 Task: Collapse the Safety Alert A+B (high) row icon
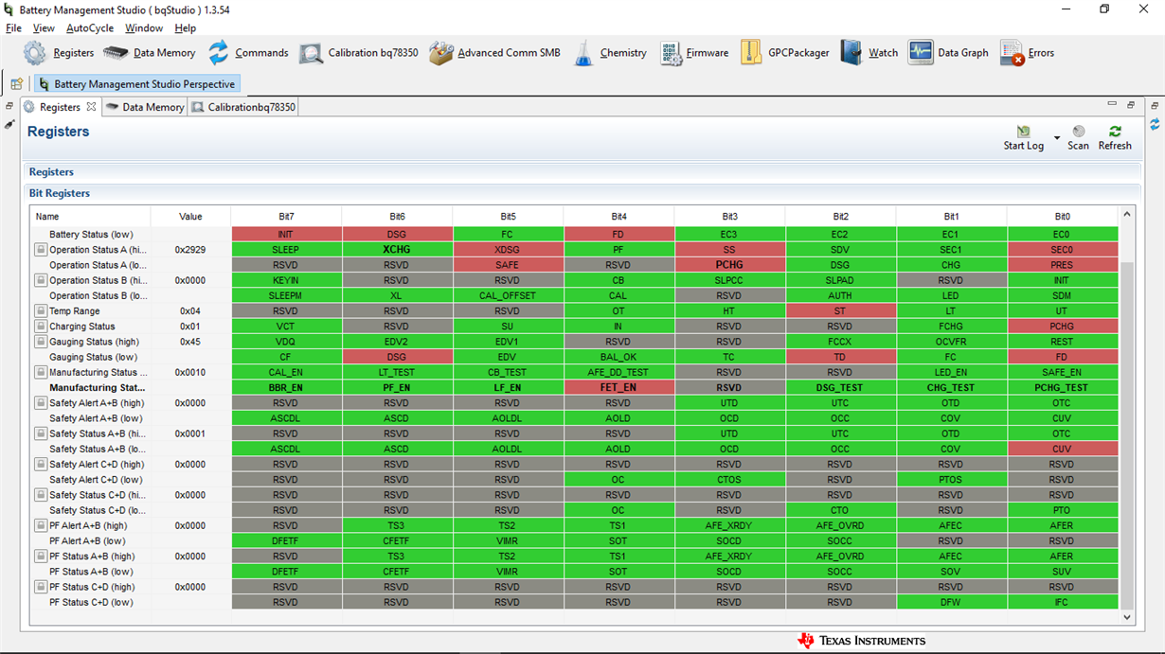pyautogui.click(x=41, y=403)
